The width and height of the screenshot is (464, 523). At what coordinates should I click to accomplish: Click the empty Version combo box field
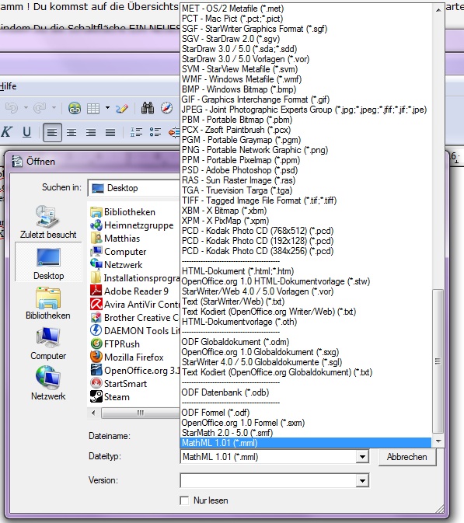(268, 480)
